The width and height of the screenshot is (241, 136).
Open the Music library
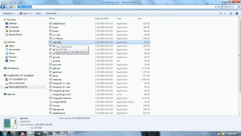click(12, 53)
